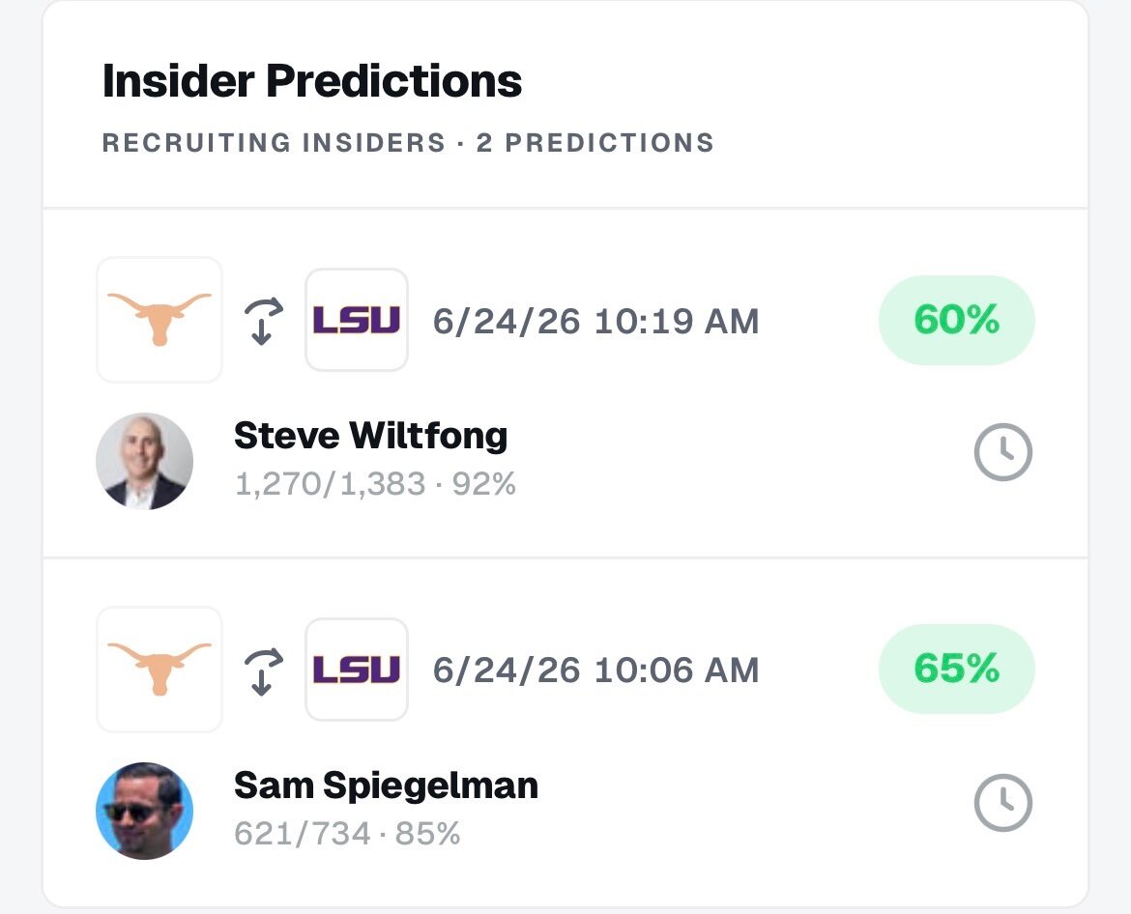
Task: Click Spiegelman's 621/734 · 85% record
Action: pos(347,834)
